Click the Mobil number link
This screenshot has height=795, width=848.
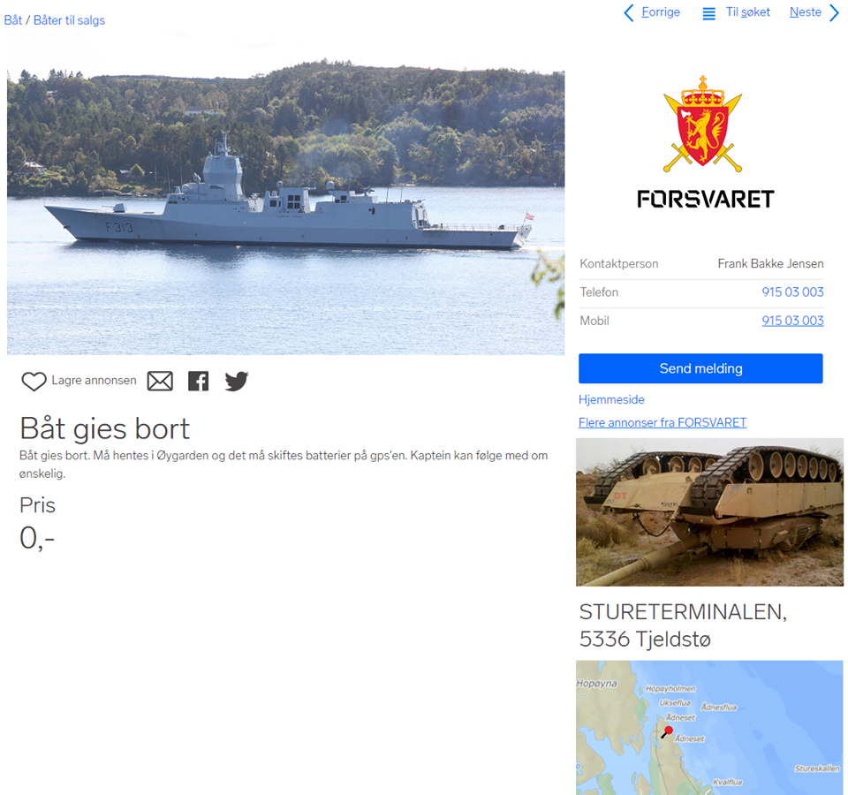(x=793, y=321)
